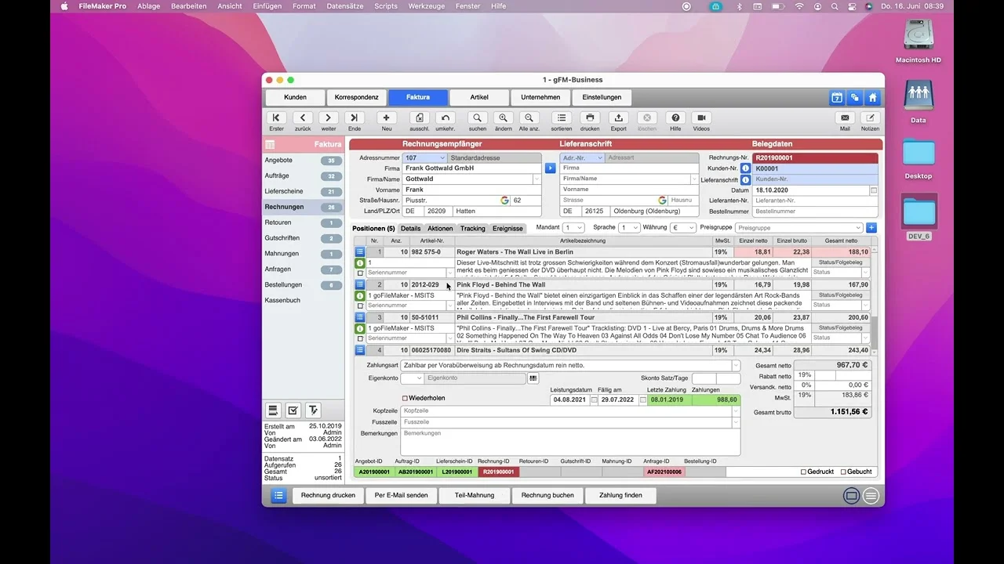
Task: Toggle the Gebucht checkbox
Action: 843,472
